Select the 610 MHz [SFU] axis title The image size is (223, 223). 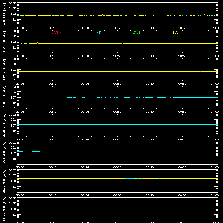click(4, 69)
